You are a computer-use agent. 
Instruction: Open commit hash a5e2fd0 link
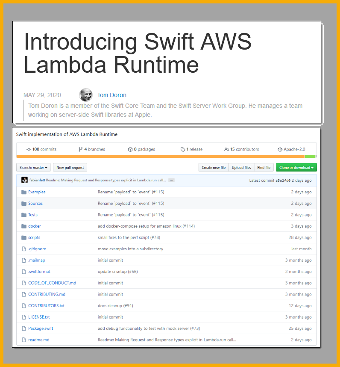[x=283, y=181]
